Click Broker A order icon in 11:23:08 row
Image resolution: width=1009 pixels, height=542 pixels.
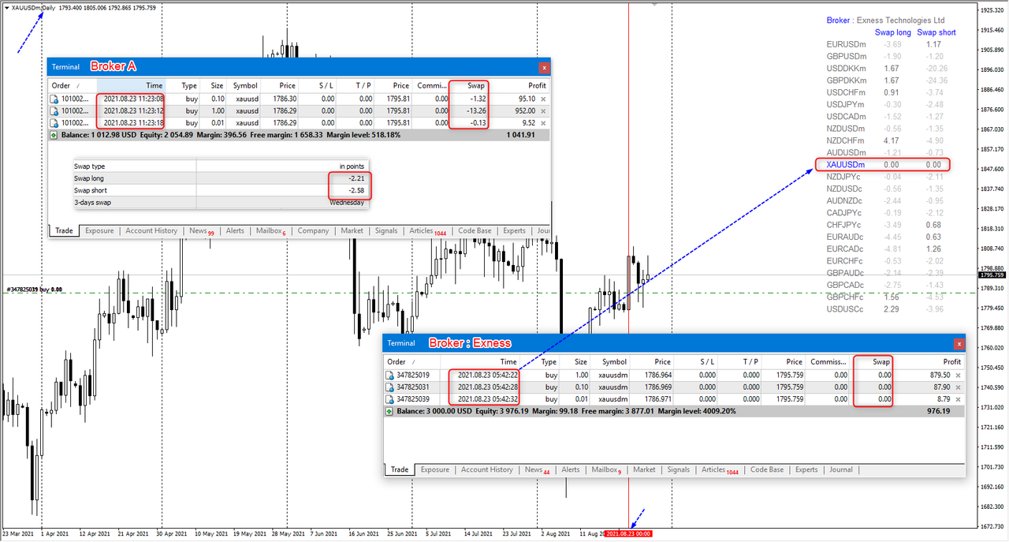54,99
